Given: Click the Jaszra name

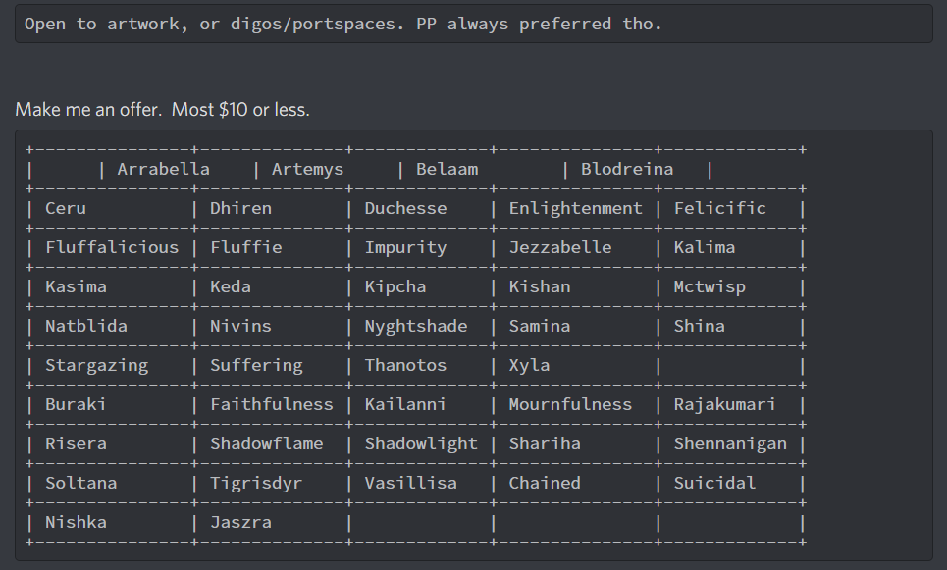Looking at the screenshot, I should pos(241,522).
